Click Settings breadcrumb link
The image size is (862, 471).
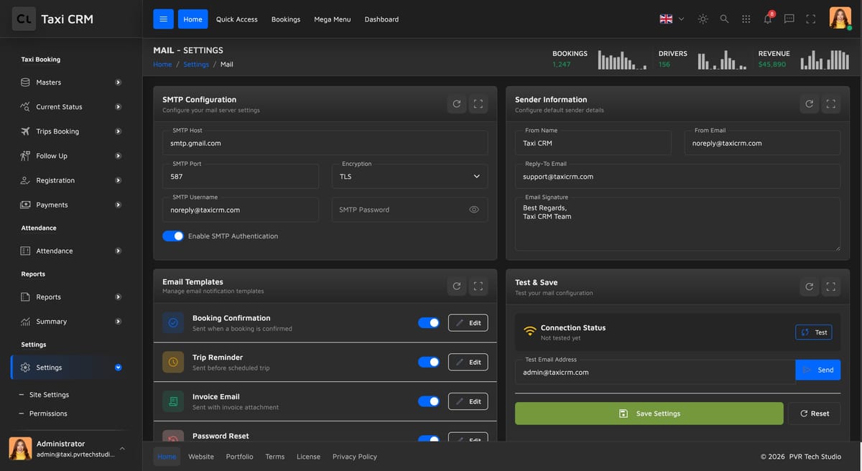pyautogui.click(x=196, y=65)
